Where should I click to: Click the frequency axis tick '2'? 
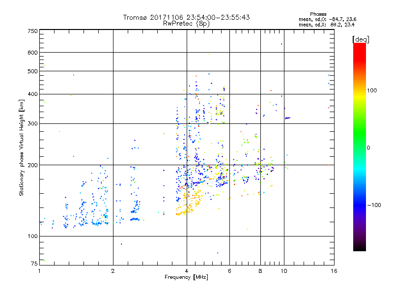pyautogui.click(x=113, y=271)
